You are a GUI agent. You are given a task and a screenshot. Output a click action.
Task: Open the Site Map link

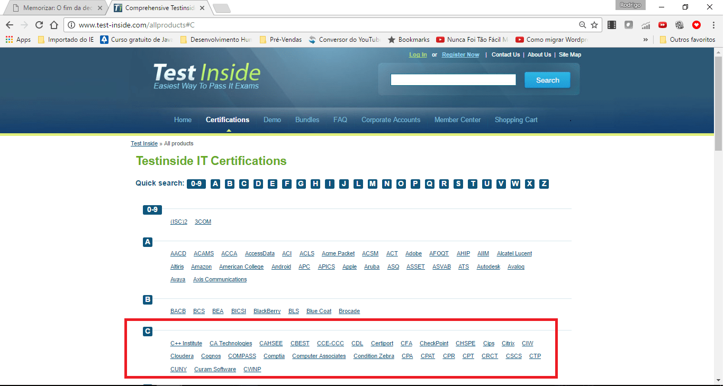[x=570, y=54]
